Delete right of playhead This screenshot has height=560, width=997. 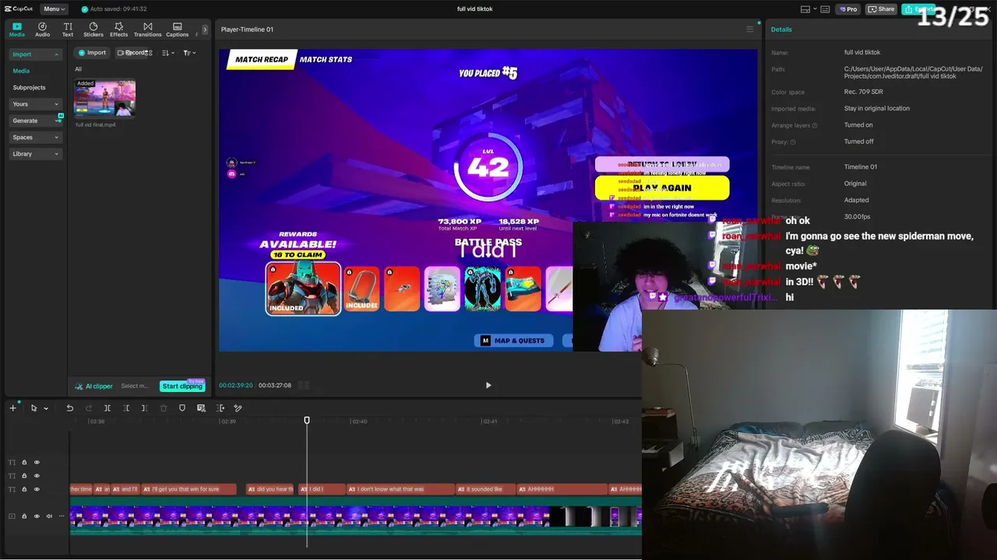145,408
